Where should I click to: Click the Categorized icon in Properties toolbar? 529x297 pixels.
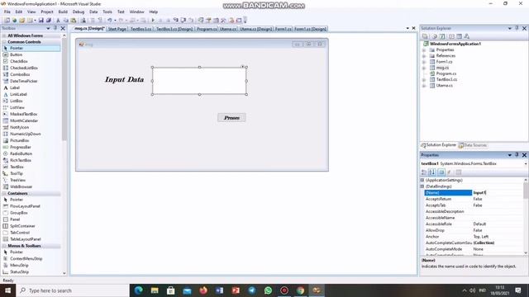424,172
